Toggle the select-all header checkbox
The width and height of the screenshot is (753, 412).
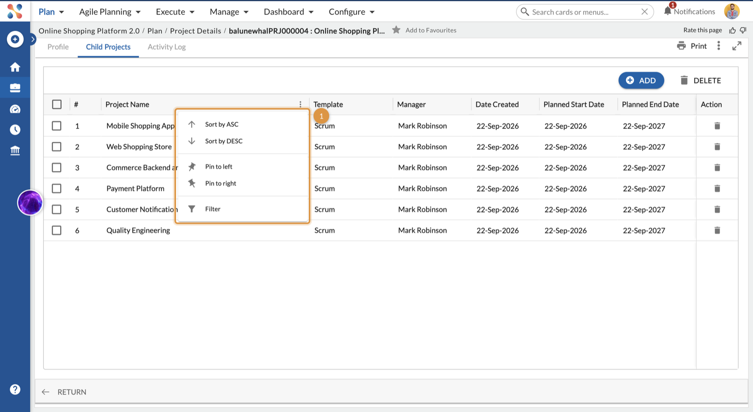coord(57,105)
